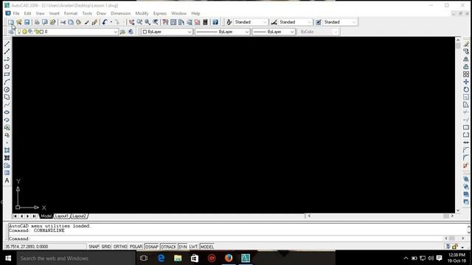Screen dimensions: 472x265
Task: Select the Polyline draw tool
Action: point(7,59)
